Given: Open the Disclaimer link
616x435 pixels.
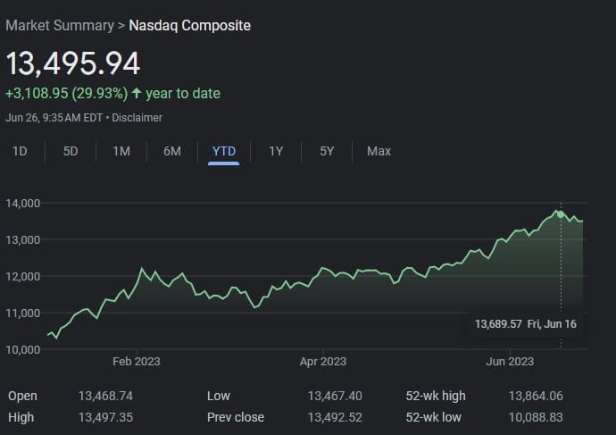Looking at the screenshot, I should [x=137, y=118].
